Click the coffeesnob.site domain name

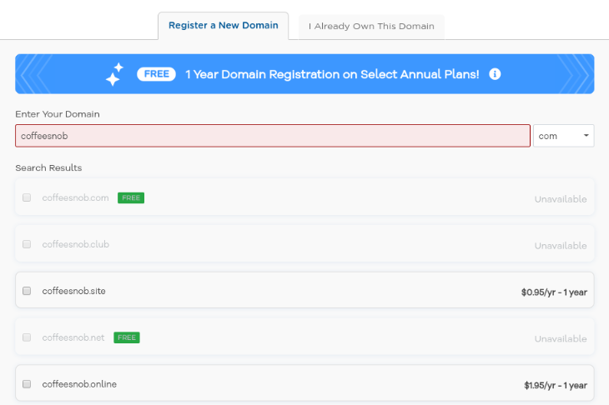tap(74, 291)
